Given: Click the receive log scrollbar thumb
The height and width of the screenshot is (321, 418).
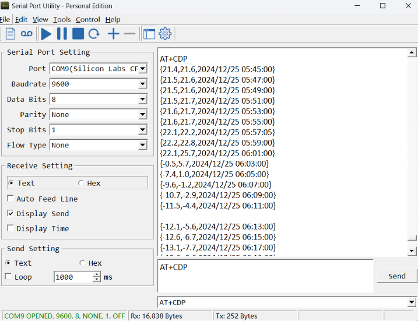Looking at the screenshot, I should [412, 238].
